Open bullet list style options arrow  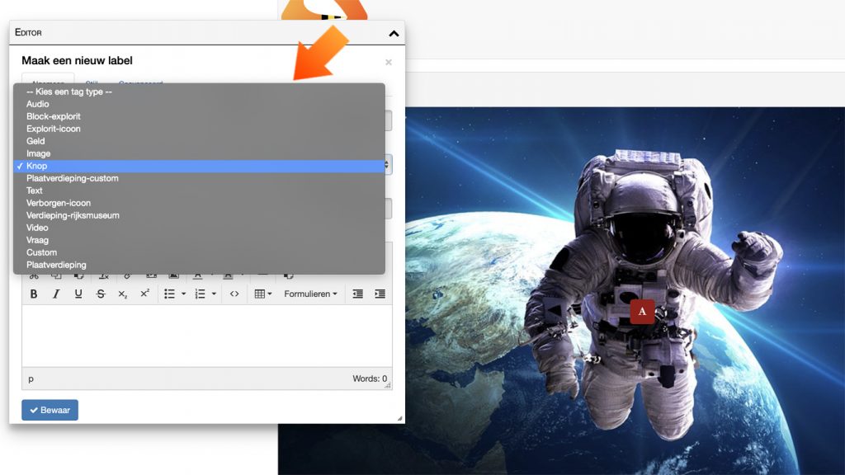click(183, 294)
